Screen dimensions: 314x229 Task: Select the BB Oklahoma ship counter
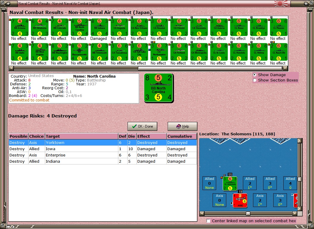(x=40, y=27)
